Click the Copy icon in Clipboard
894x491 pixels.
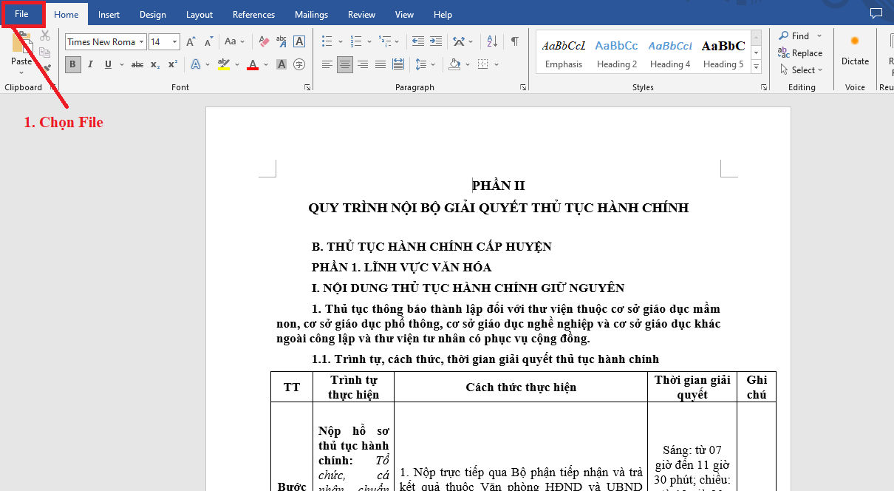(45, 53)
